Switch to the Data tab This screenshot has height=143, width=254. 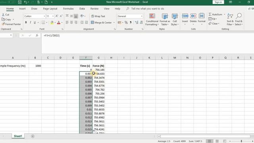point(82,9)
